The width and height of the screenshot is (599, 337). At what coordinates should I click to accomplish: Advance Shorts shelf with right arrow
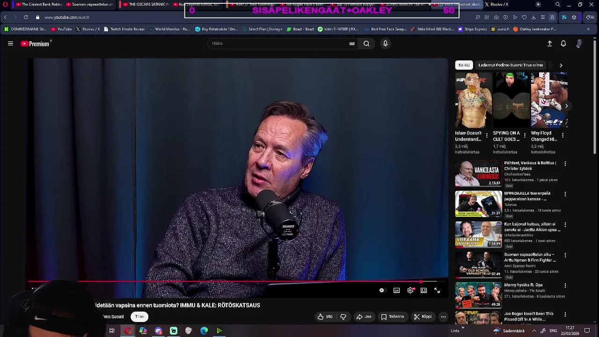coord(566,106)
